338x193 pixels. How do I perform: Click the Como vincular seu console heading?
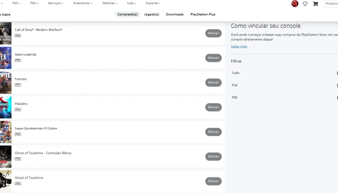click(266, 26)
